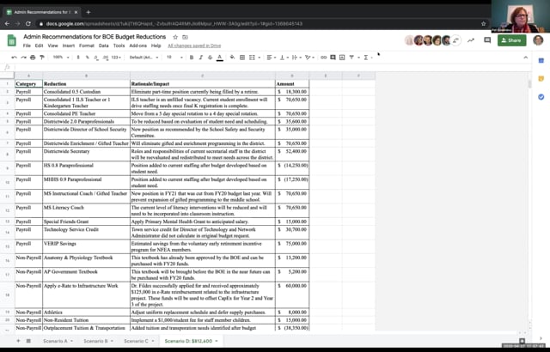Click All changes saved in Drive link
The width and height of the screenshot is (550, 352).
(194, 46)
